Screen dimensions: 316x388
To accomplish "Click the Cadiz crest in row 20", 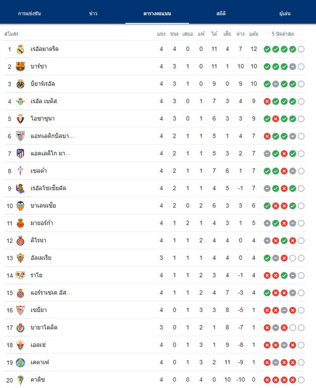I will pos(20,380).
